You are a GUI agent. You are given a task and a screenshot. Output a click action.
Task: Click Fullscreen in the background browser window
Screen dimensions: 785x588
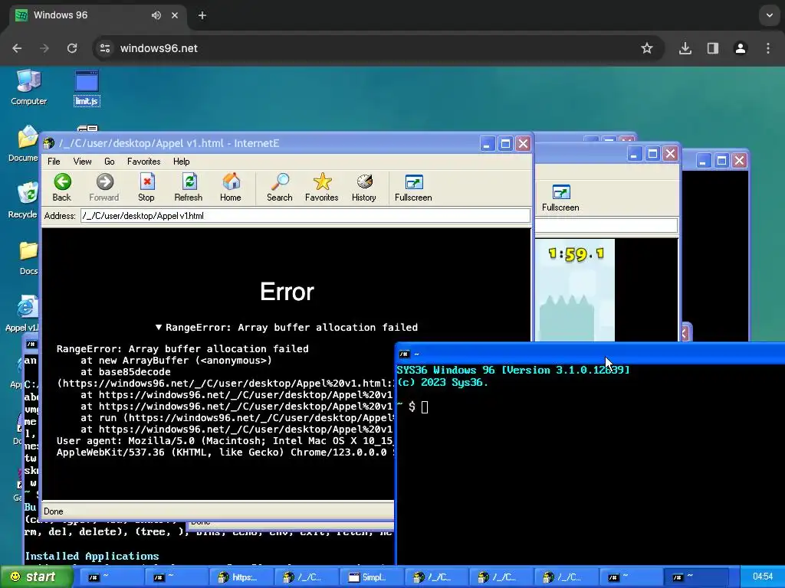(x=560, y=198)
